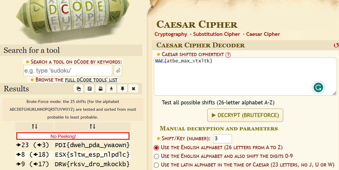Pin the results panel

click(x=122, y=89)
